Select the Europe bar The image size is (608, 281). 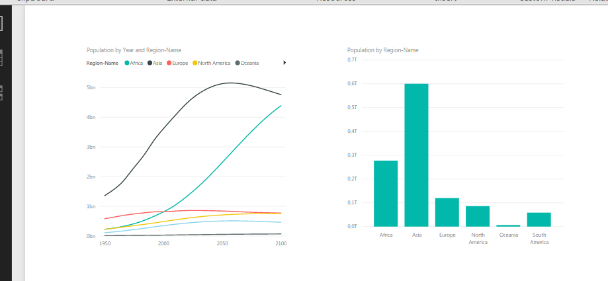click(447, 212)
